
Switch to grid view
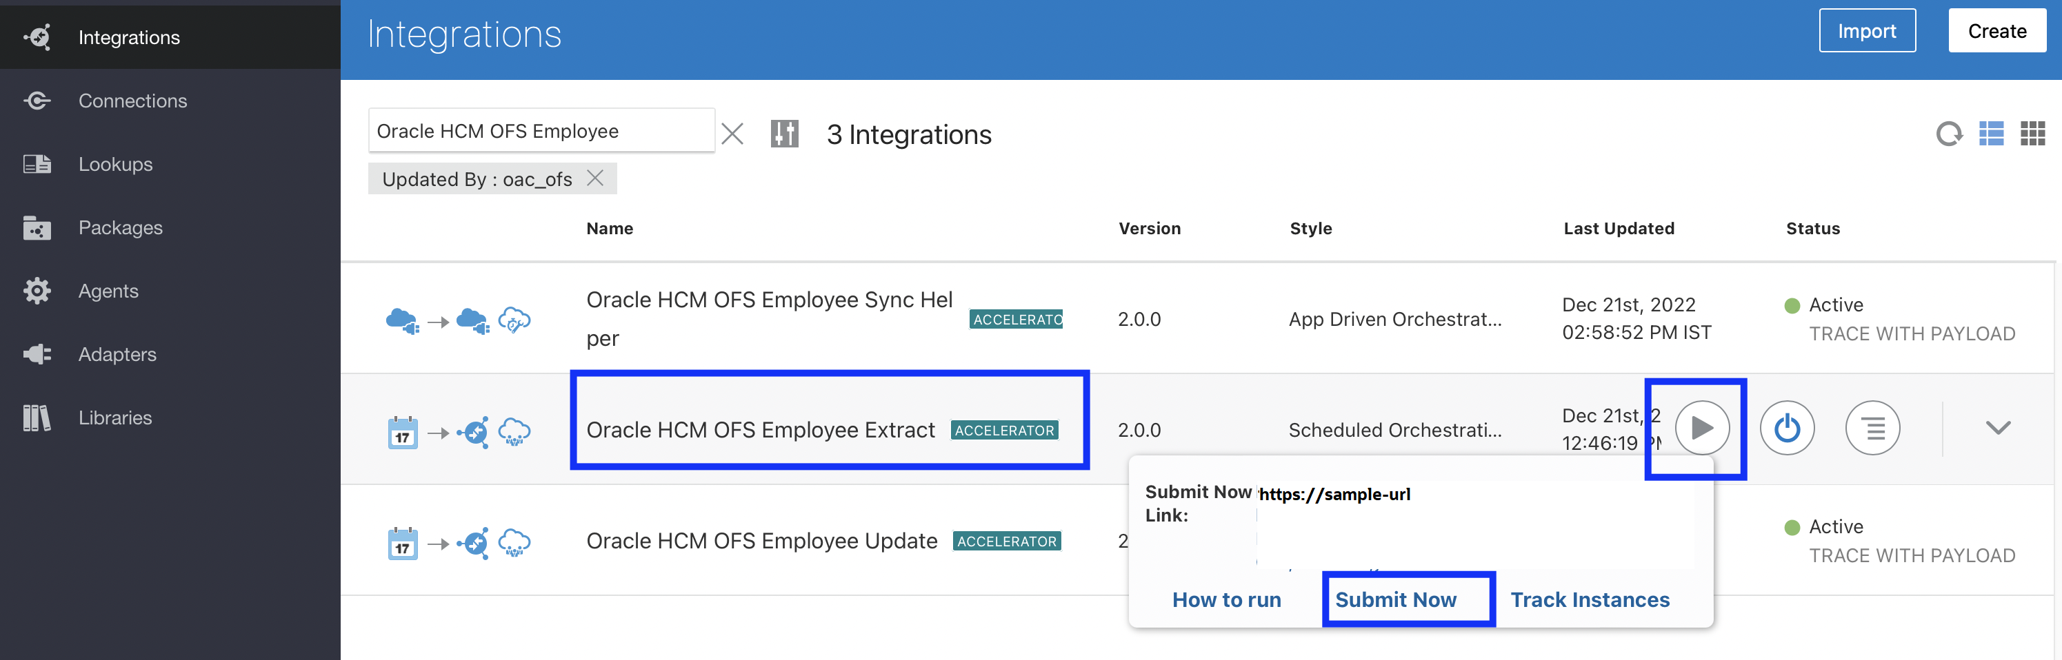2032,134
